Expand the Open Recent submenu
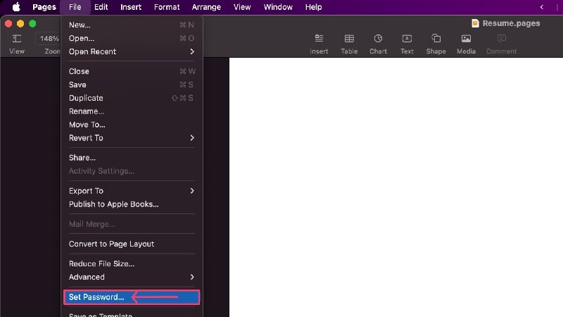 click(x=132, y=51)
